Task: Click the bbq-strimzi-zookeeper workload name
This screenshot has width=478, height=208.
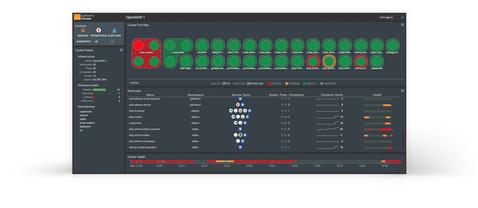Action: [x=142, y=141]
